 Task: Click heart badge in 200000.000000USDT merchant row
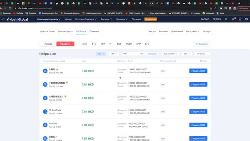tap(67, 83)
